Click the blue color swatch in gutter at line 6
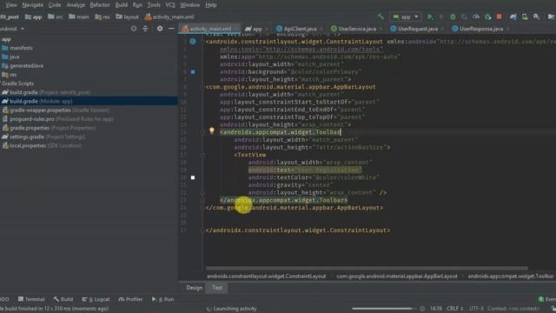Screen dimensions: 556x313 coord(193,71)
